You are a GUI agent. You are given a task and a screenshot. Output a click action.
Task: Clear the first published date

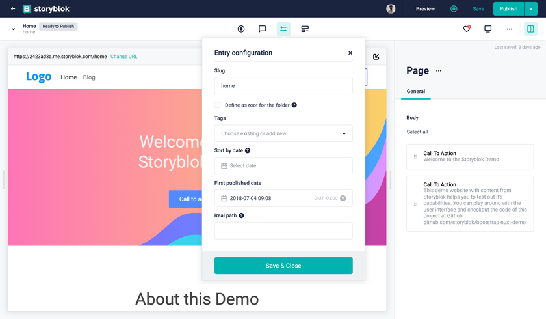(x=343, y=198)
